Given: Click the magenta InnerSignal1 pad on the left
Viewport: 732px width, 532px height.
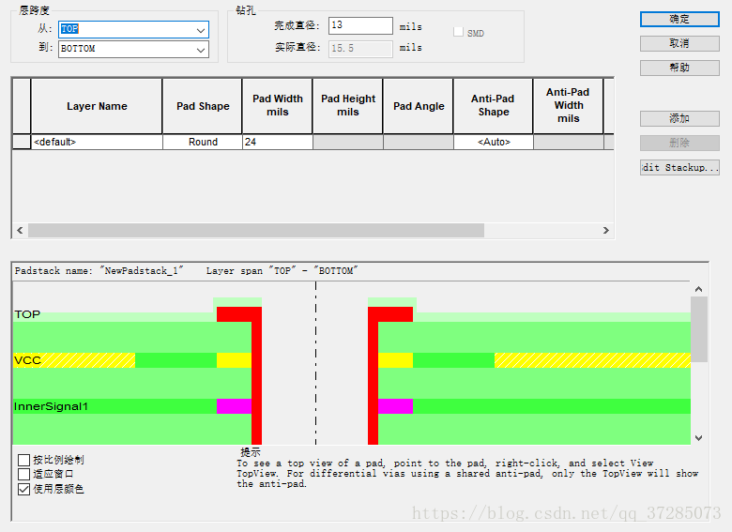Looking at the screenshot, I should point(234,406).
